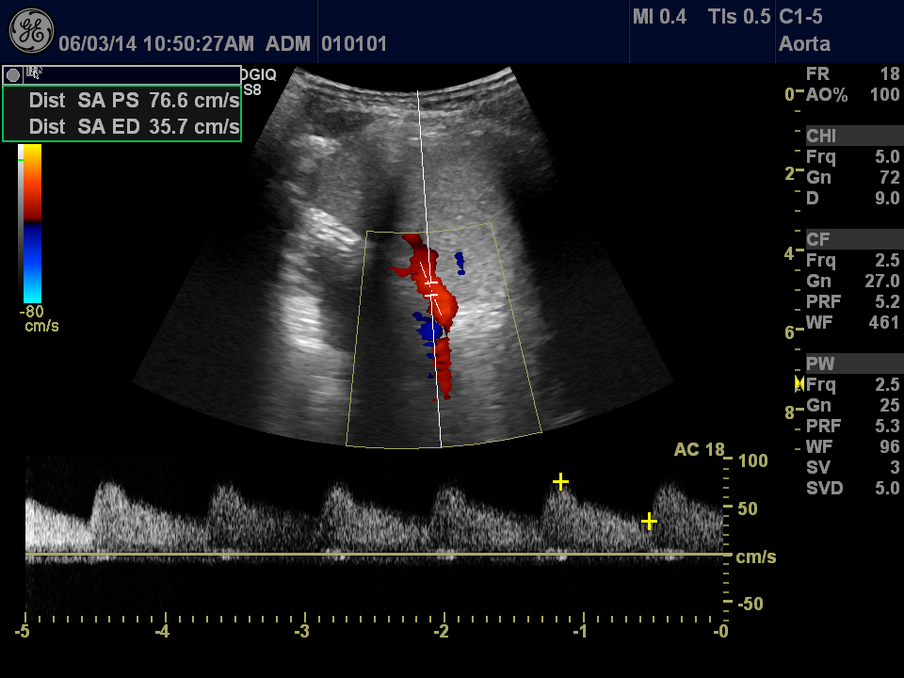Click the yellow focal zone marker on depth scale
This screenshot has width=904, height=678.
tap(799, 383)
